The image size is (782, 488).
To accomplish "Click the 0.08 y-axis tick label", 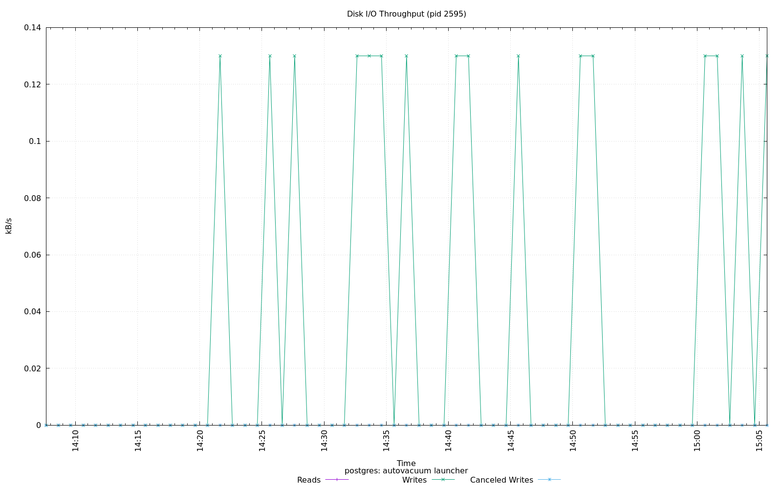I will tap(32, 198).
